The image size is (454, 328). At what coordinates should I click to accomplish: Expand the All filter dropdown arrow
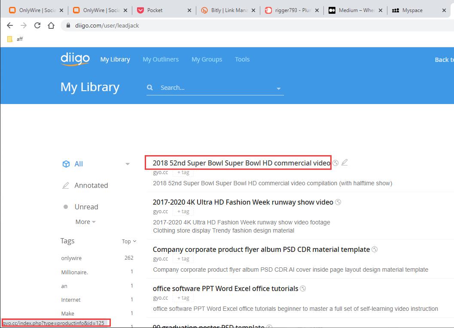click(x=128, y=164)
